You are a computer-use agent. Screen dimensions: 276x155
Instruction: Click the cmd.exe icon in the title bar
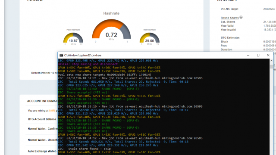(61, 55)
